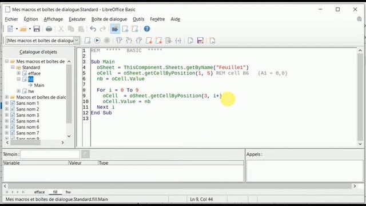Switch to the efface module tab

[39, 192]
